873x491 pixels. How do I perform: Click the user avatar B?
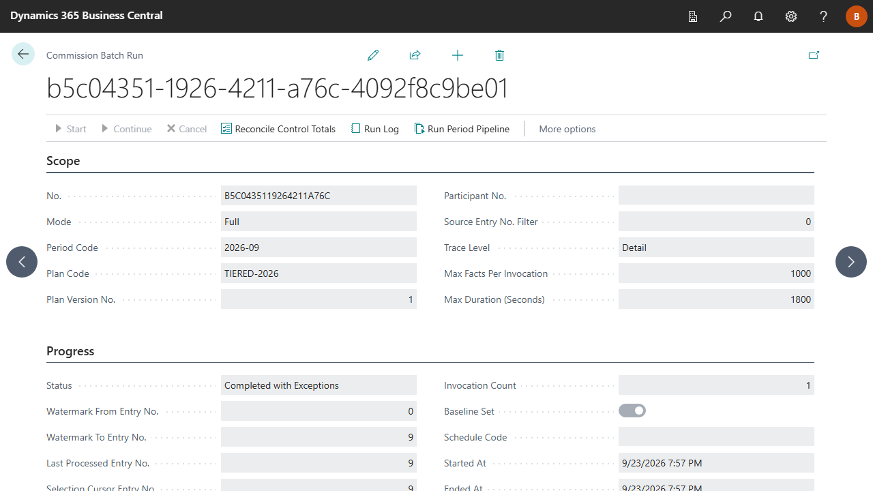(x=857, y=16)
